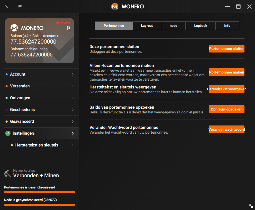The height and width of the screenshot is (210, 255).
Task: Open Hersteltekst en sleutels submenu item
Action: pyautogui.click(x=42, y=145)
